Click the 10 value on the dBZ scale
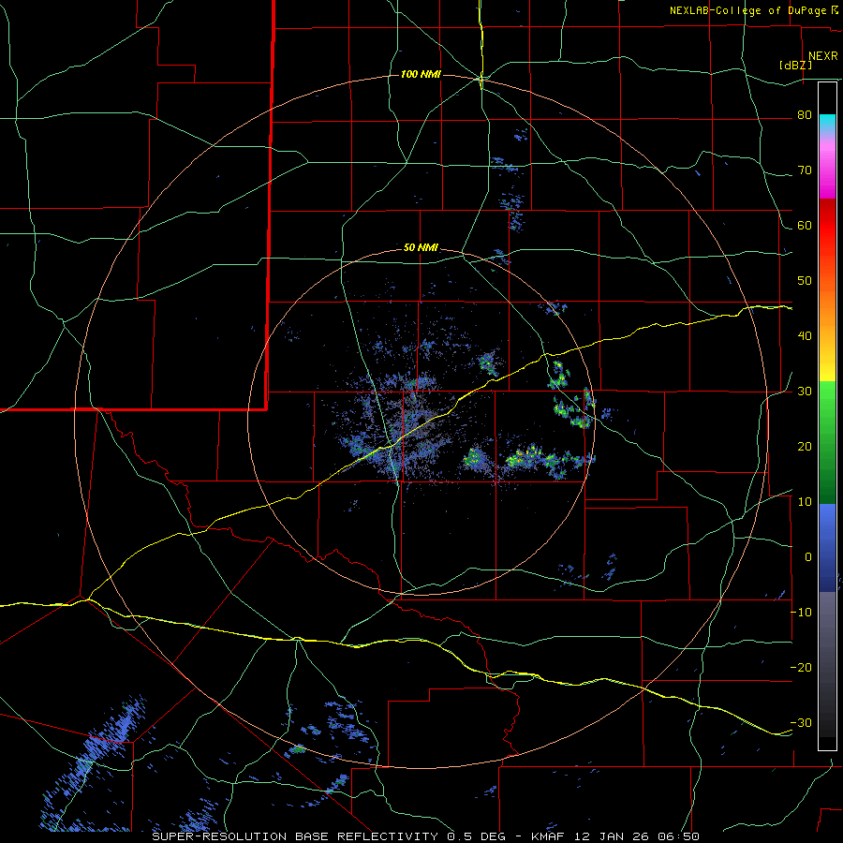The image size is (843, 843). pos(805,502)
